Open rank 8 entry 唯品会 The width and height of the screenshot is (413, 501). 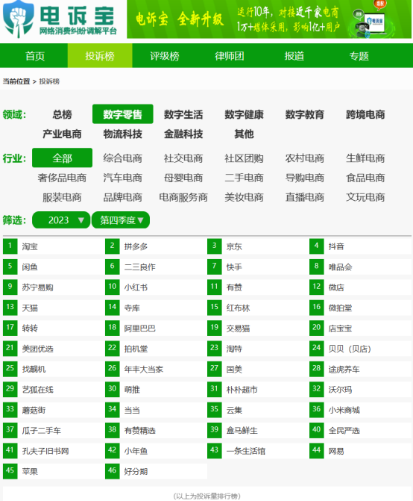click(360, 267)
